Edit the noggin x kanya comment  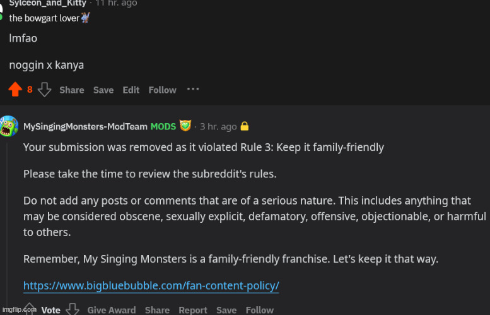(x=131, y=90)
